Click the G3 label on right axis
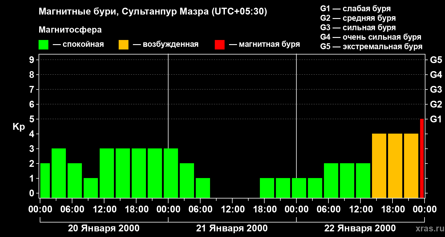 [436, 89]
